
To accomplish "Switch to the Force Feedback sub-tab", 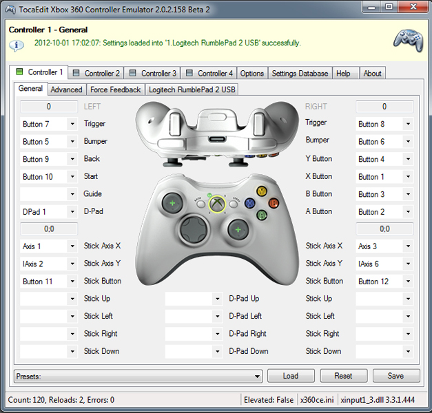I will point(116,89).
